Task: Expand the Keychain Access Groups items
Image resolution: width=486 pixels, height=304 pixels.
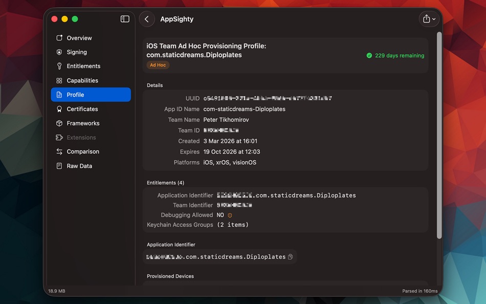Action: 233,224
